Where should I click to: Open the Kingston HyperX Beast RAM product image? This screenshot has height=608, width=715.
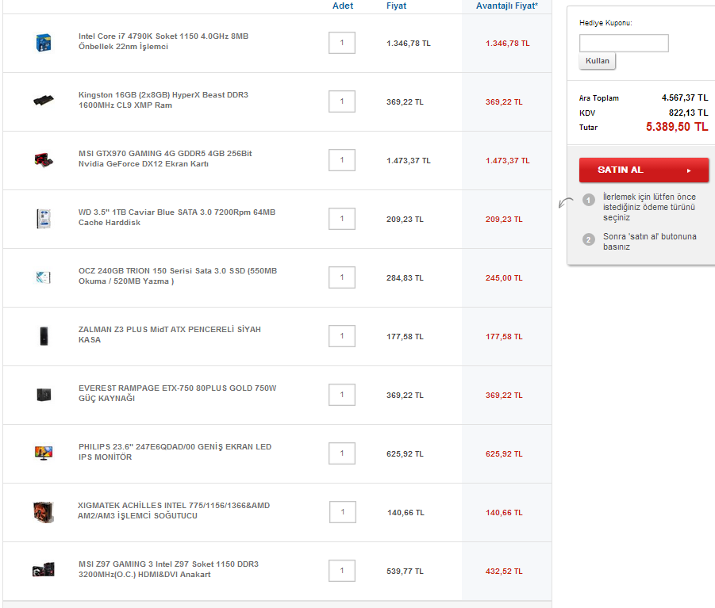[x=44, y=100]
